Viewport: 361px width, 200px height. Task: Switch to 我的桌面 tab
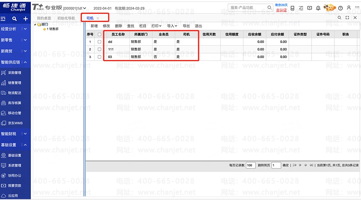pos(44,18)
